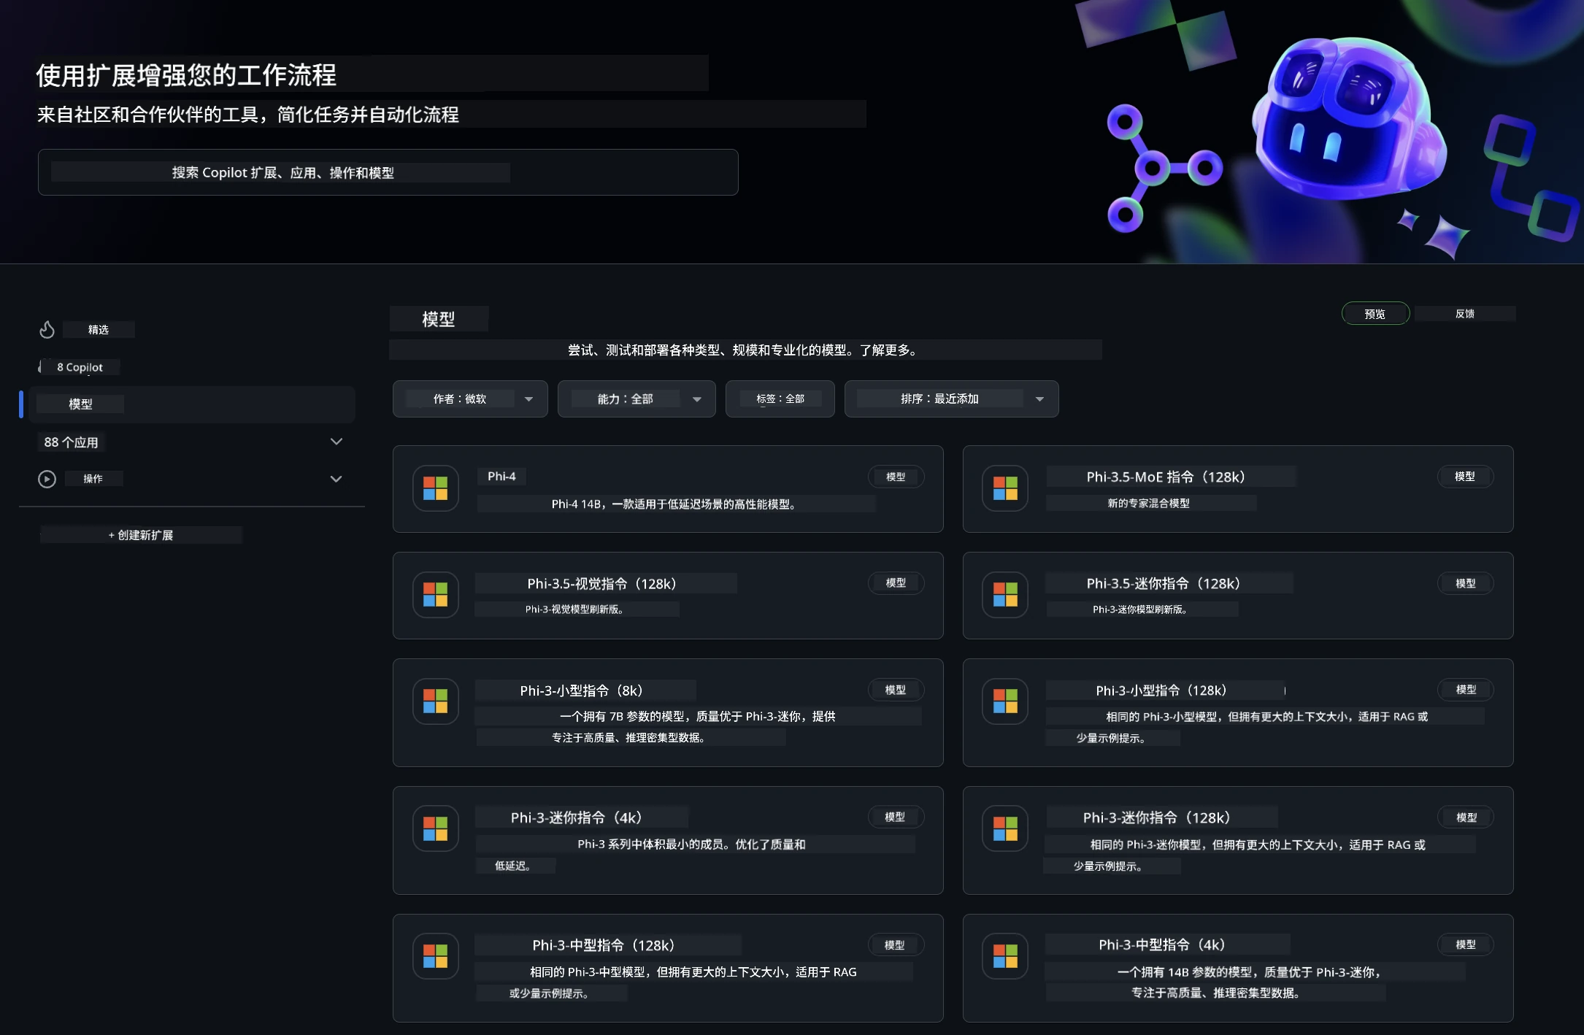Click the play circle icon beside 操作
This screenshot has height=1035, width=1584.
[x=47, y=479]
